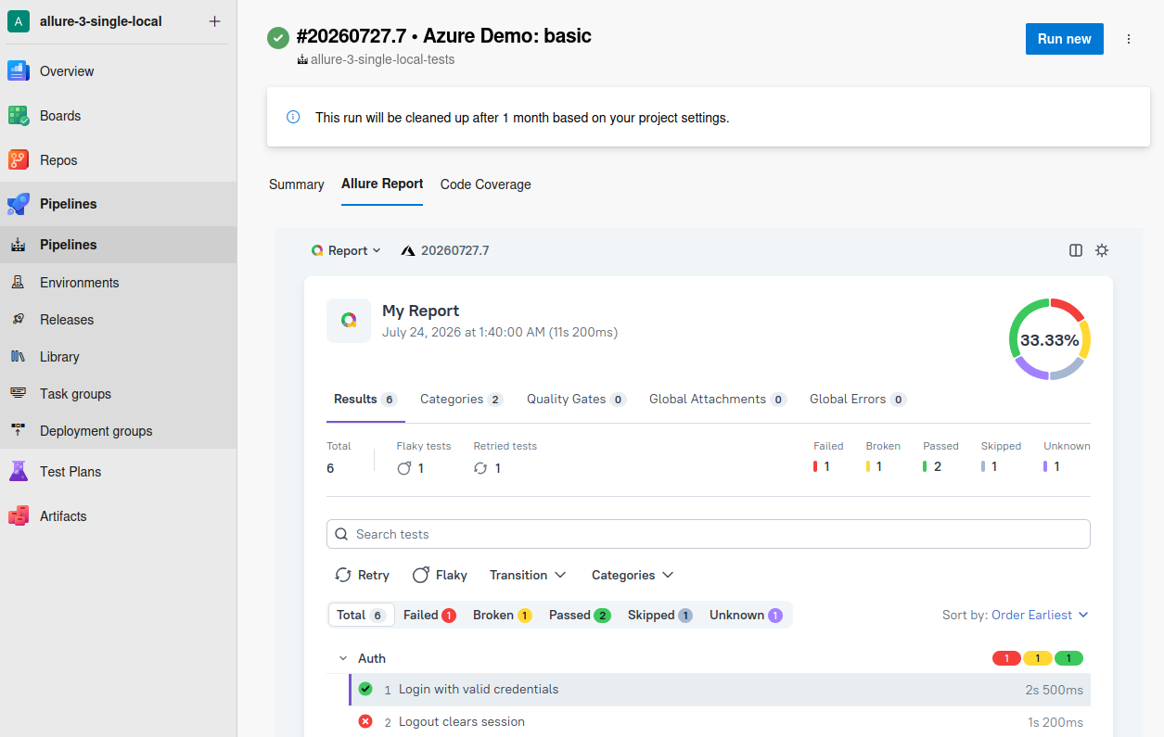Switch to the Allure Report tab
Image resolution: width=1164 pixels, height=737 pixels.
click(382, 184)
